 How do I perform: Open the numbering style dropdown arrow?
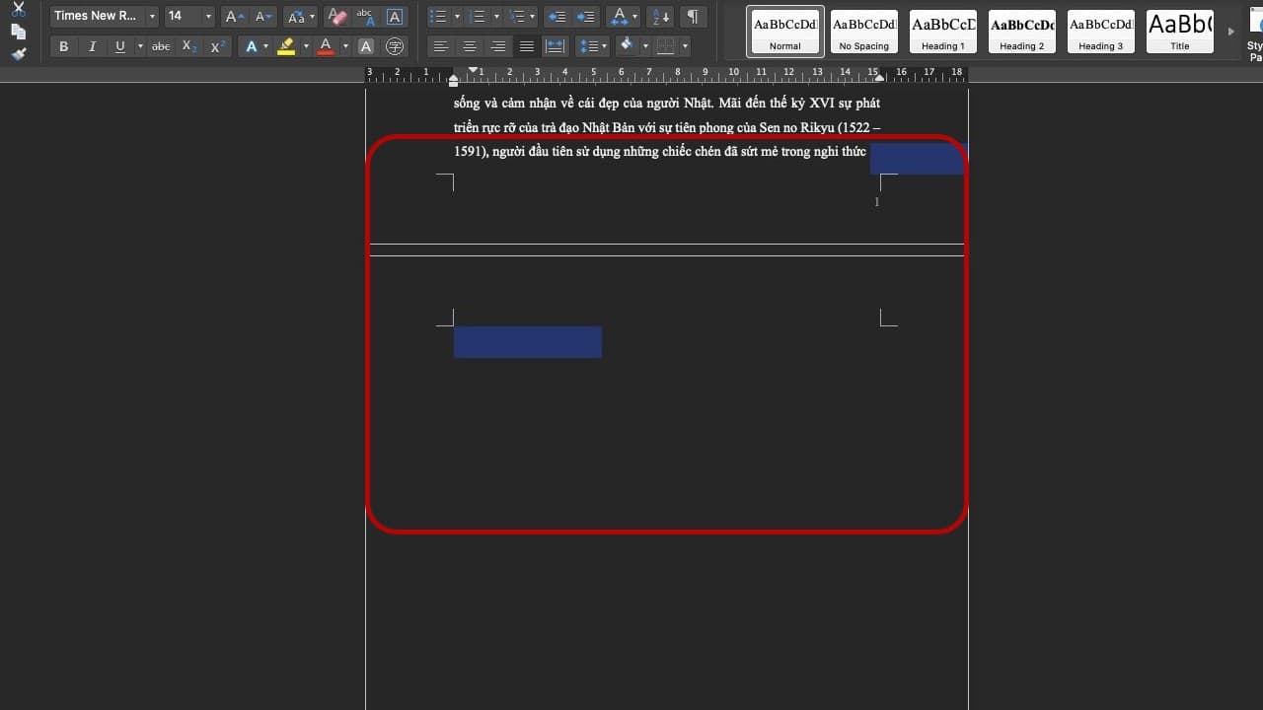point(496,17)
